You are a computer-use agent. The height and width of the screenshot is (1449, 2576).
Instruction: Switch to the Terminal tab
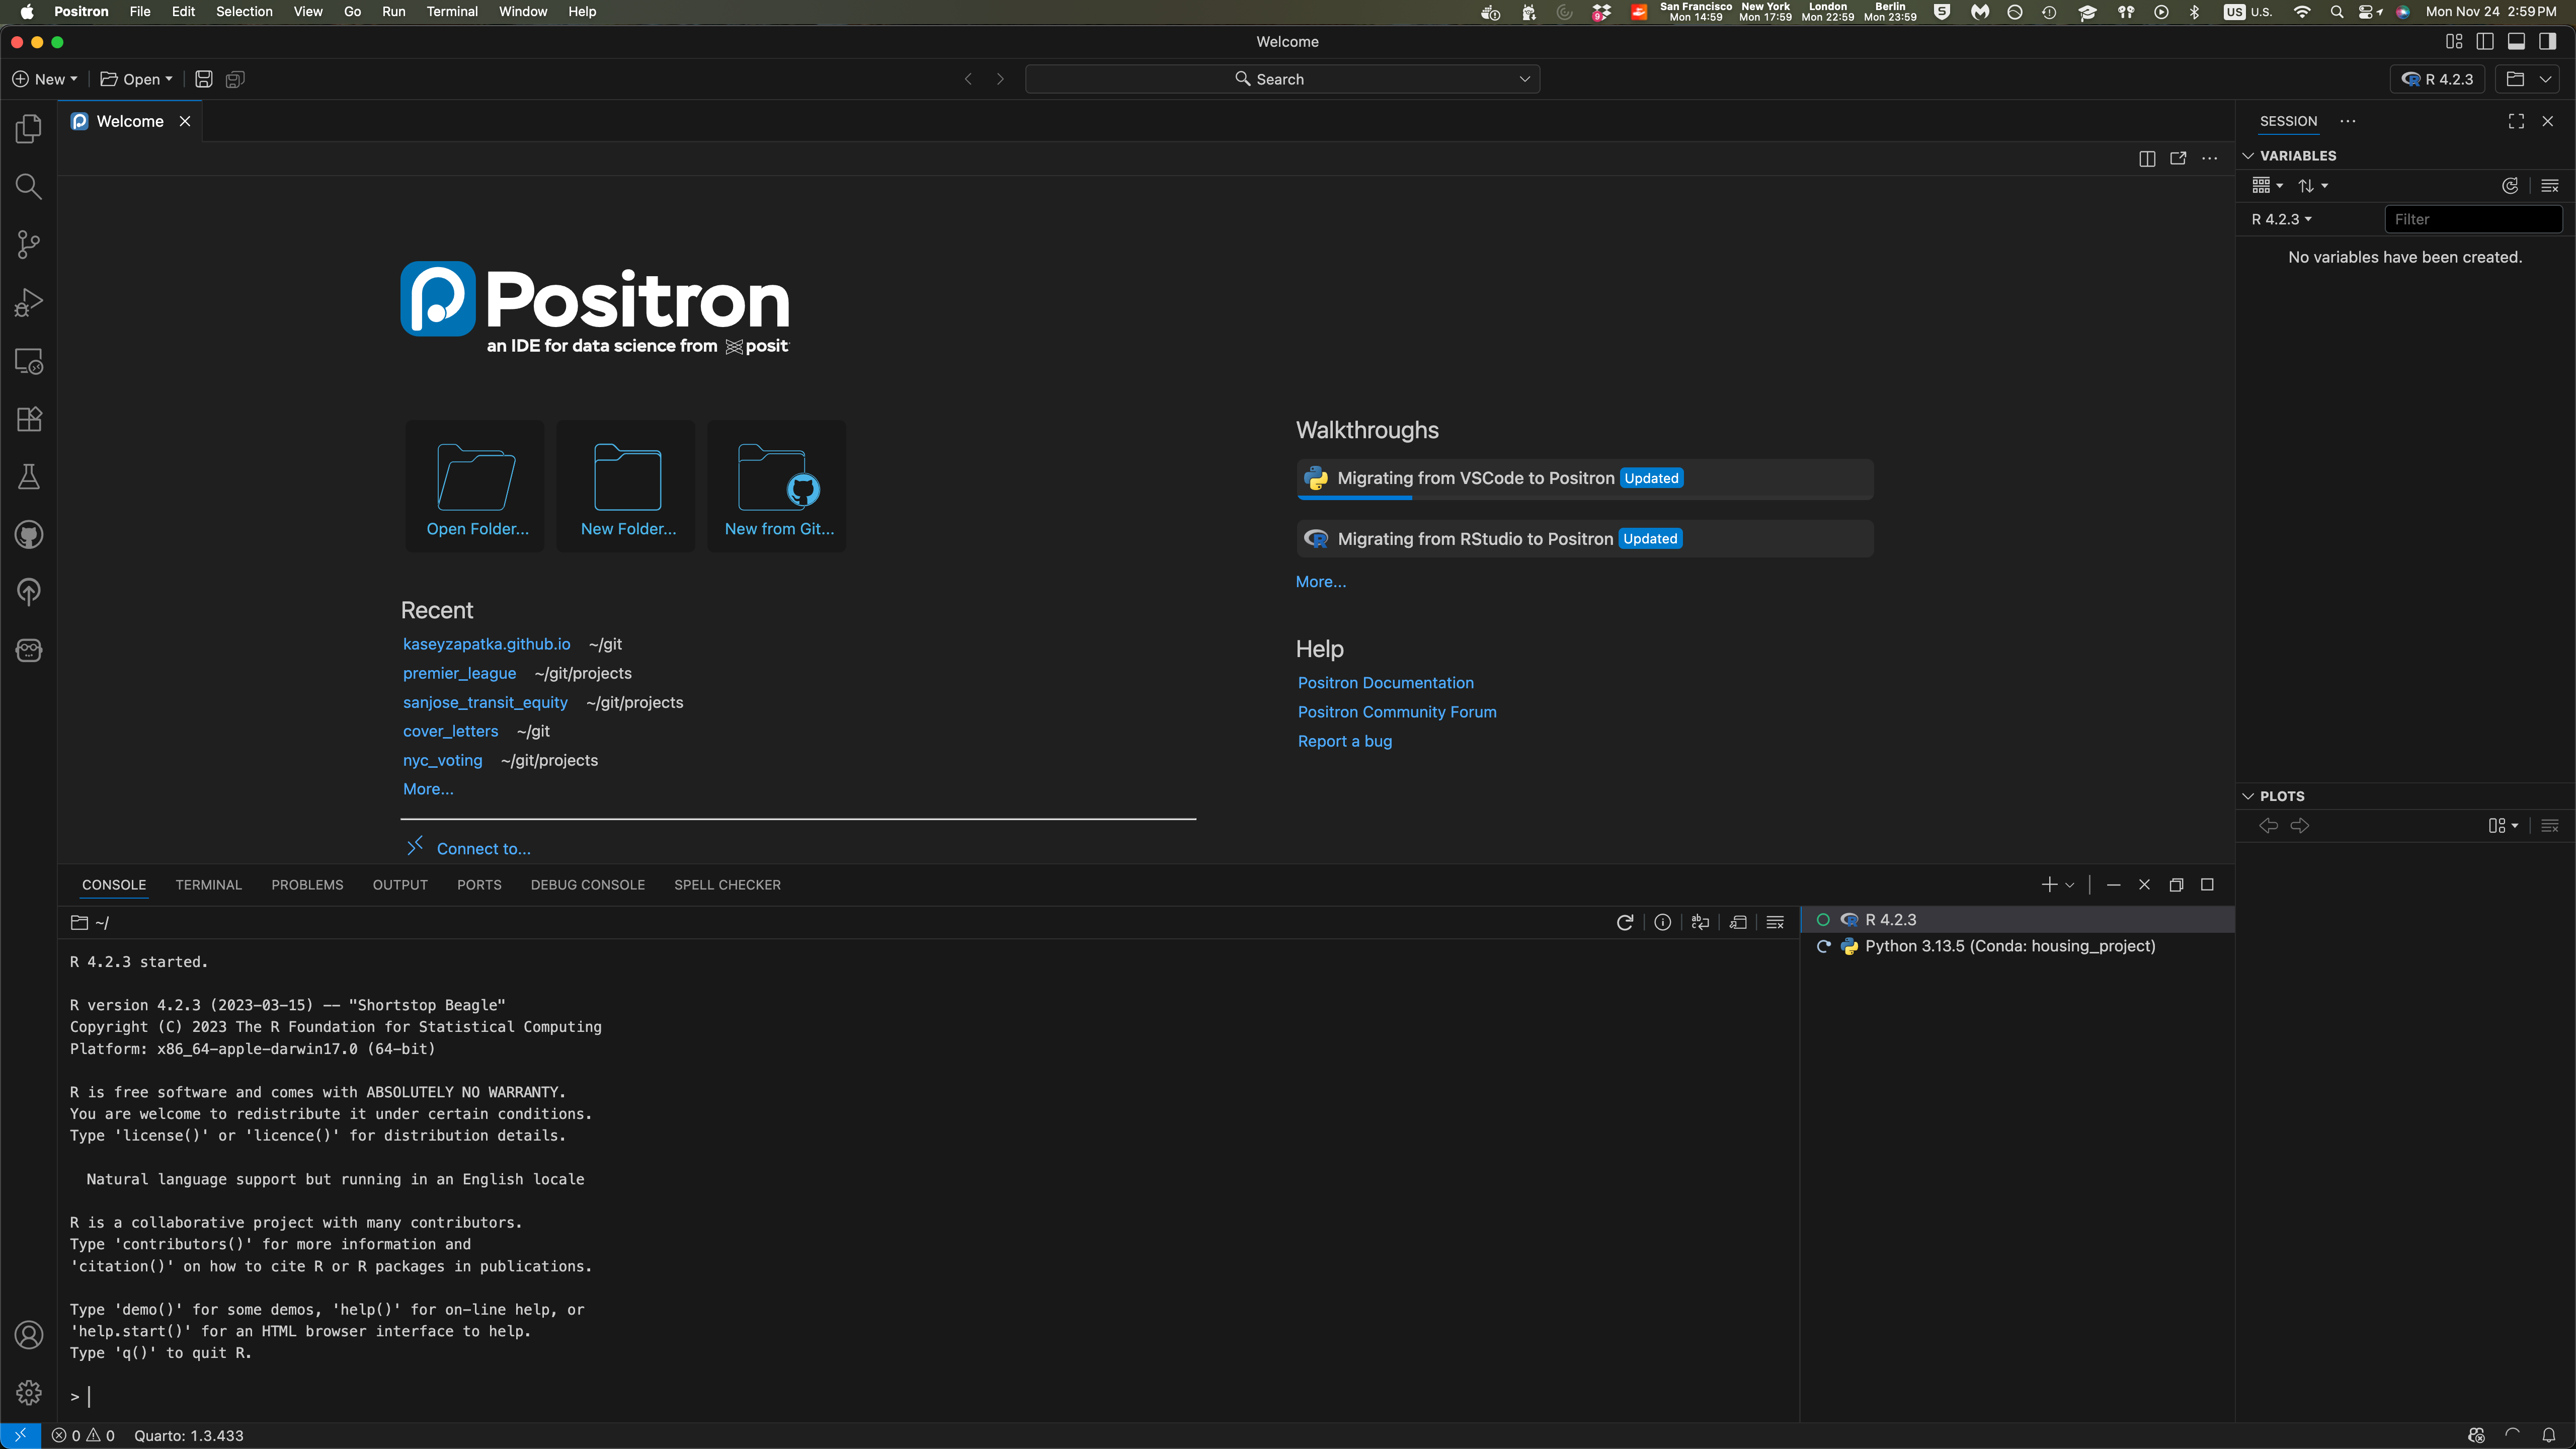(208, 884)
